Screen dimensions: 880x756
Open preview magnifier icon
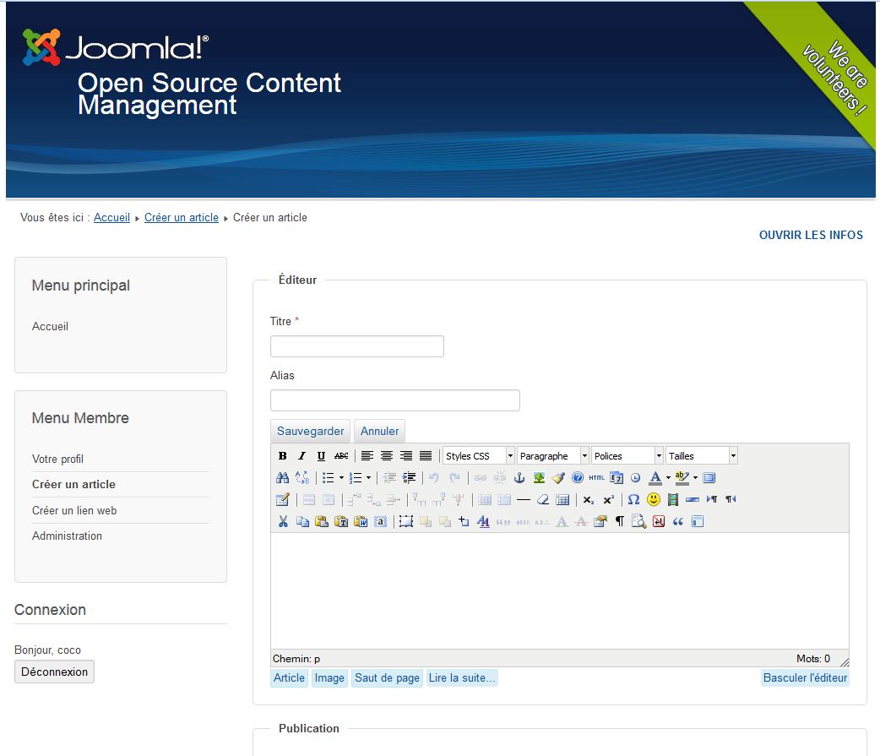(x=638, y=521)
